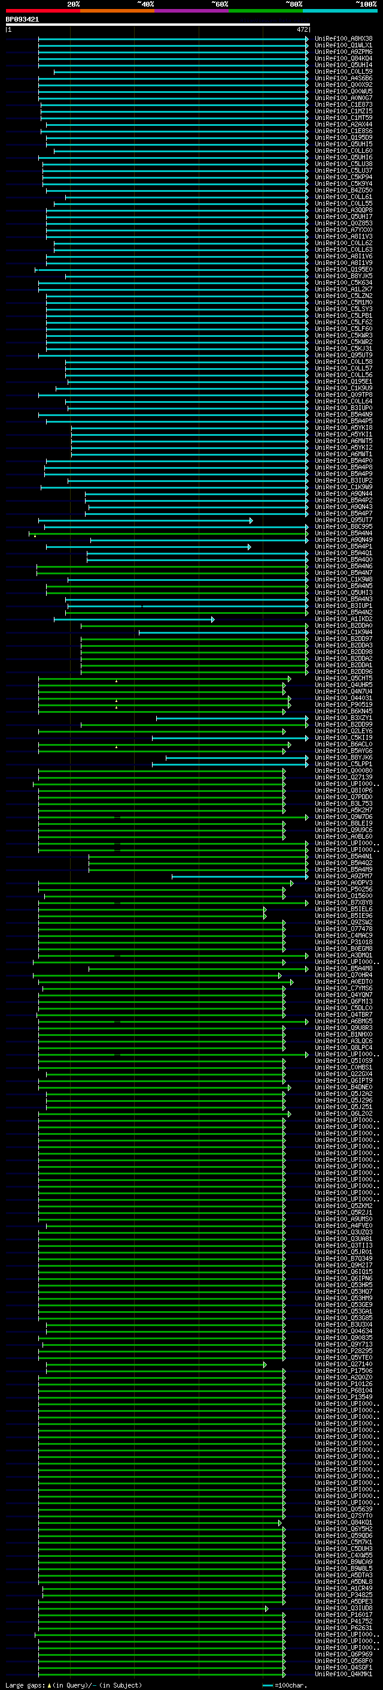Click the UniRef100_B7X8Y8 label
Viewport: 383px width, 1690px height.
click(x=344, y=902)
